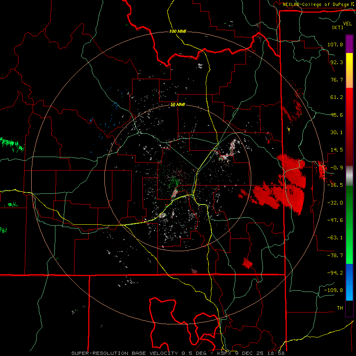Select the 61.2 legend value
This screenshot has height=356, width=356.
pos(337,97)
